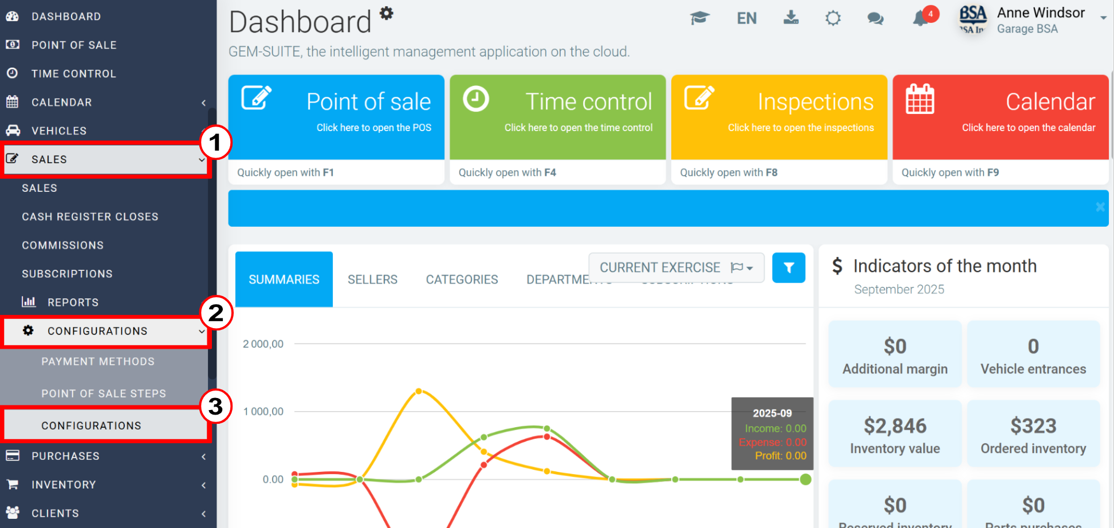Image resolution: width=1114 pixels, height=528 pixels.
Task: Click the calendar icon on Calendar tile
Action: point(920,99)
